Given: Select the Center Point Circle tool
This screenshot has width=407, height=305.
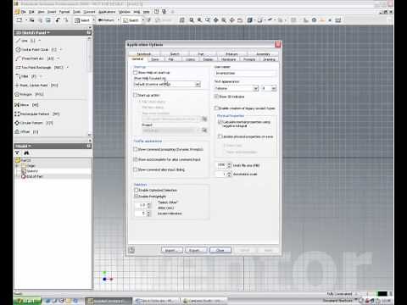Looking at the screenshot, I should pyautogui.click(x=36, y=49).
